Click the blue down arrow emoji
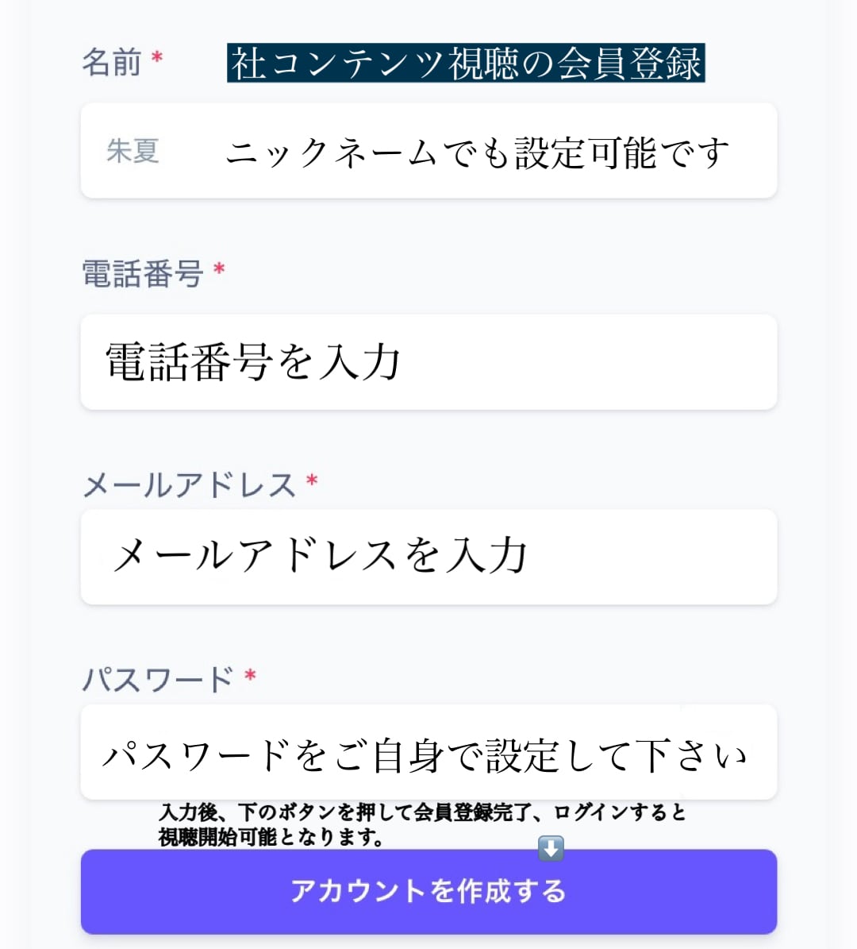Screen dimensions: 857x949 tap(551, 848)
